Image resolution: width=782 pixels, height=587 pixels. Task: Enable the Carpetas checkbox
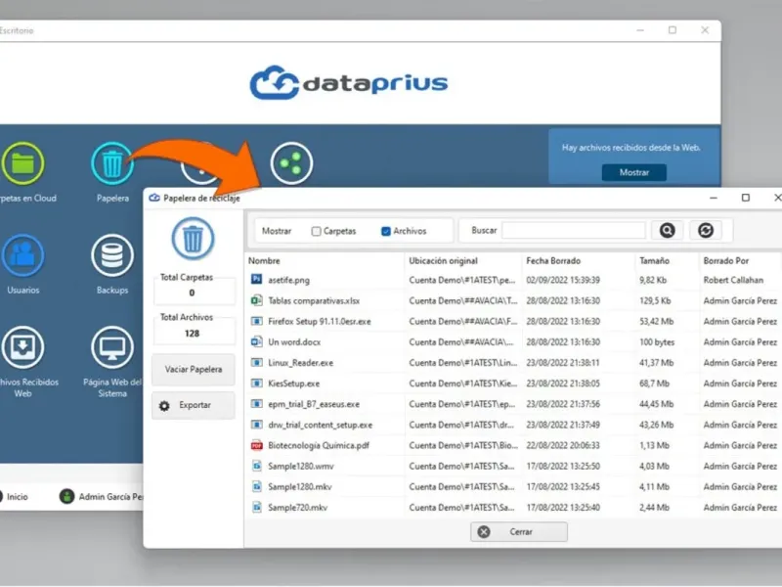316,231
